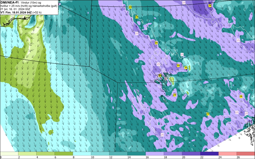The width and height of the screenshot is (255, 159).
Task: Select the yellow gust label 26 on the map
Action: pos(175,95)
